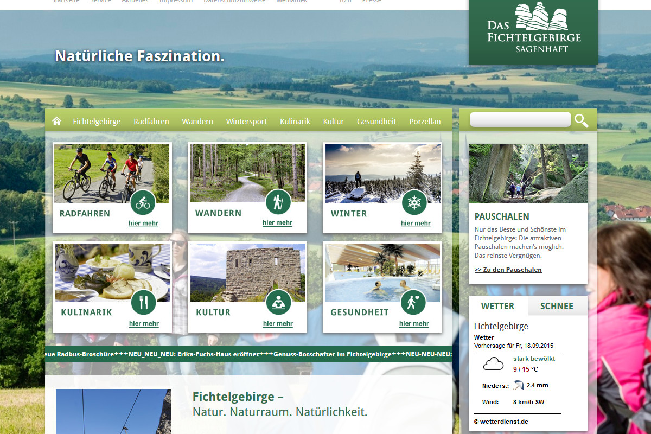Open the Kulinarik menu item
Screen dimensions: 651x434
click(295, 122)
